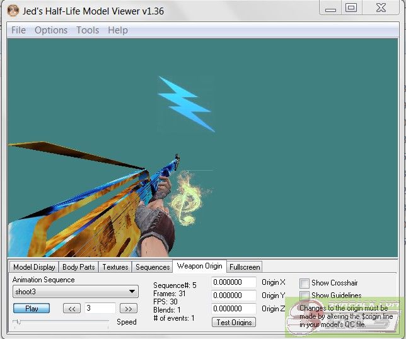Maximize the Model Viewer window

tap(351, 8)
